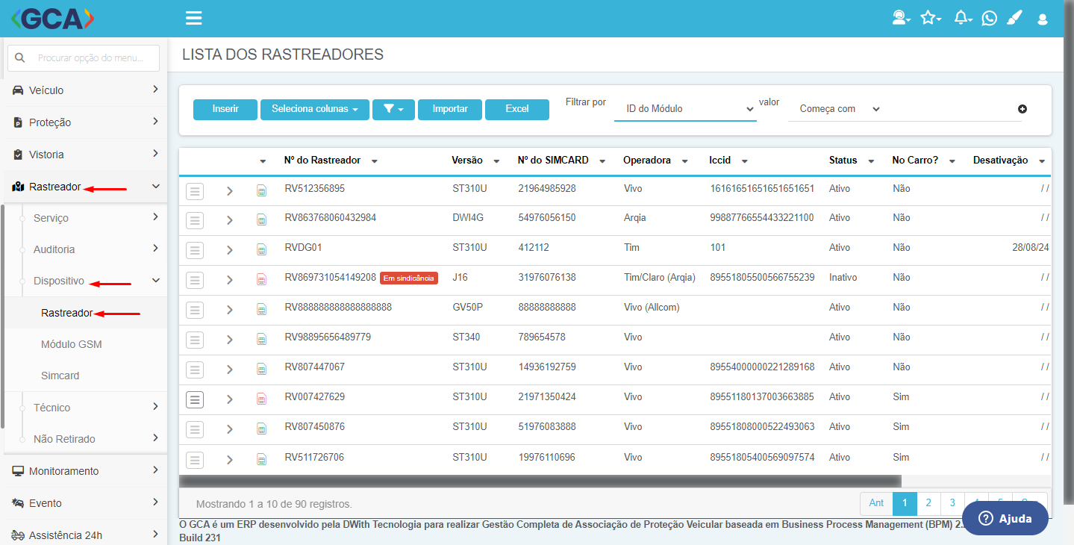Open the Filtrar por ID do Módulo dropdown

685,109
